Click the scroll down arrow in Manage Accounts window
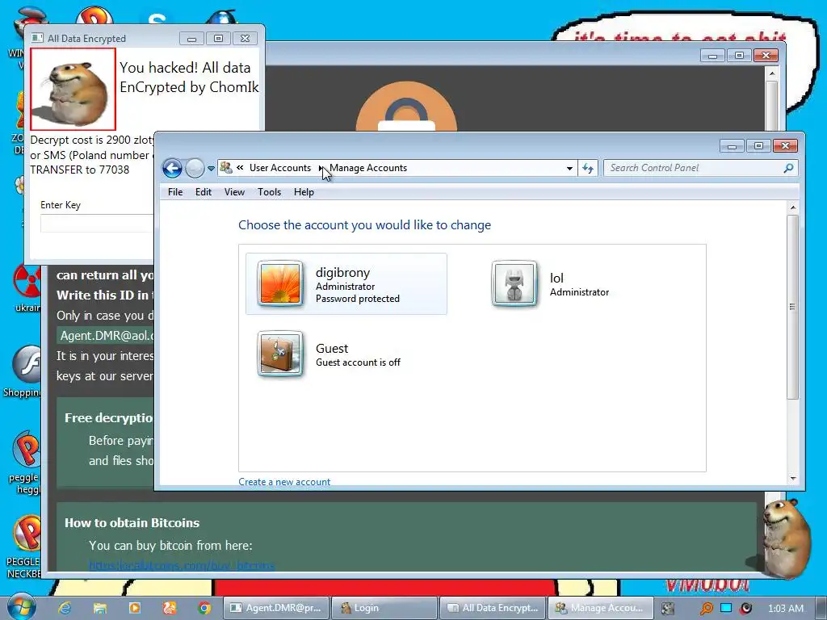The height and width of the screenshot is (620, 827). coord(793,479)
